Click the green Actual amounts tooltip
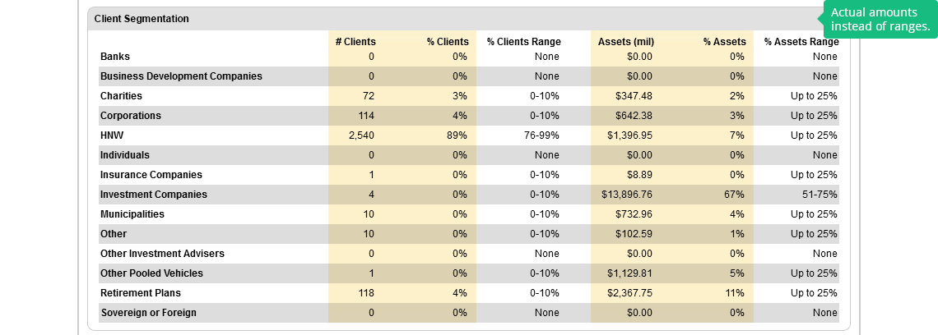The image size is (938, 335). tap(880, 20)
